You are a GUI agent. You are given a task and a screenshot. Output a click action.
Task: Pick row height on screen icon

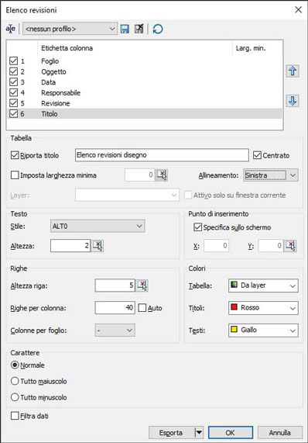point(142,286)
